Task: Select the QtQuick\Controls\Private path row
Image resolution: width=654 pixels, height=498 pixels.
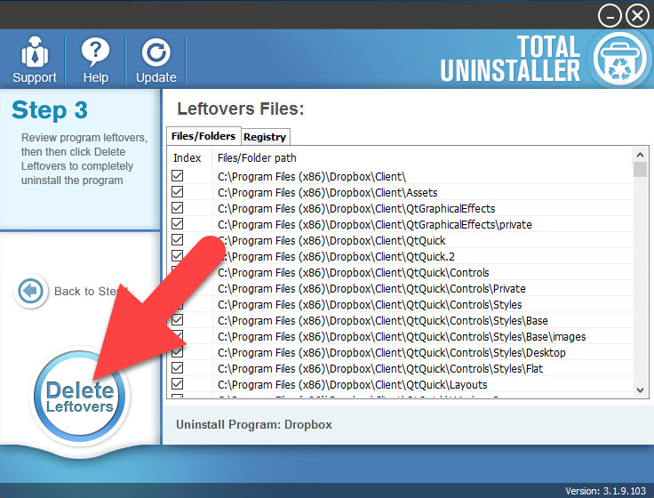Action: point(371,288)
